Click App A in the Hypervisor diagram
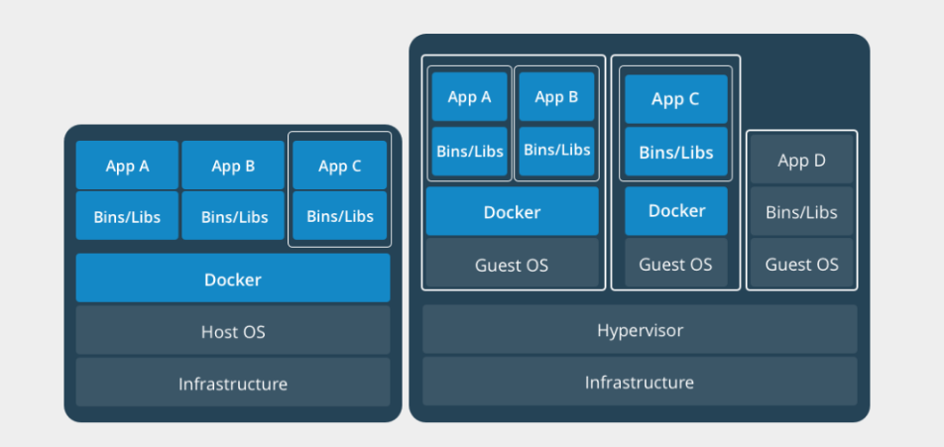 point(470,96)
